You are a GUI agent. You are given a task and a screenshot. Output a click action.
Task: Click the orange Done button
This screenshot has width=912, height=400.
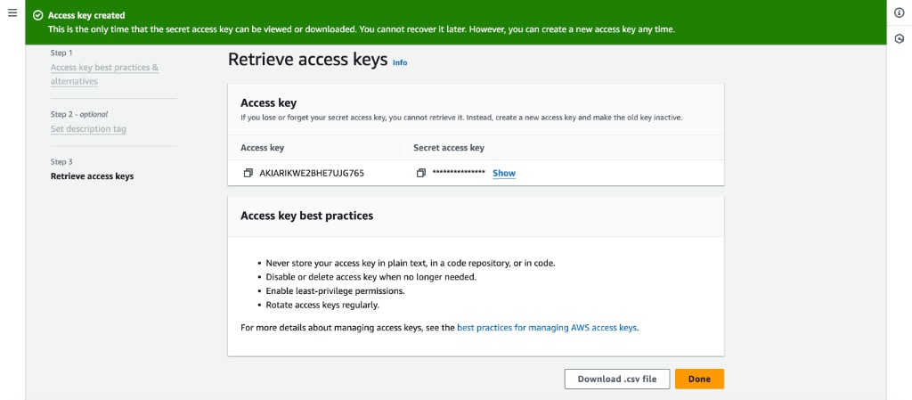699,379
